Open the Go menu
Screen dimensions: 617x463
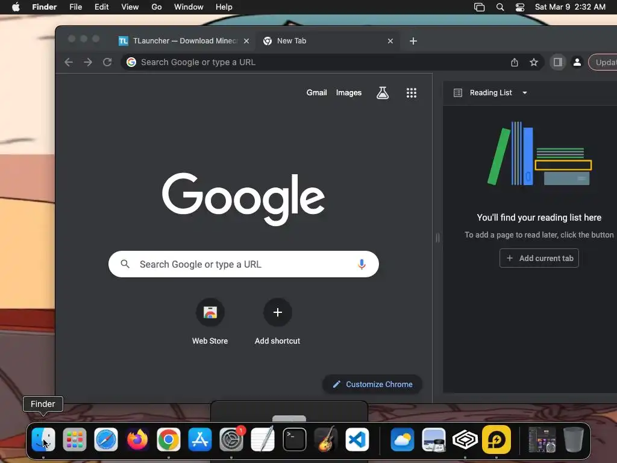pyautogui.click(x=157, y=7)
